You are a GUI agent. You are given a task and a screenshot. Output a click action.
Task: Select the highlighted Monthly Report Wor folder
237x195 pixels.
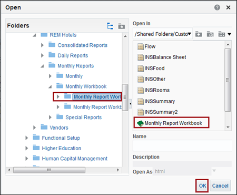pyautogui.click(x=97, y=97)
